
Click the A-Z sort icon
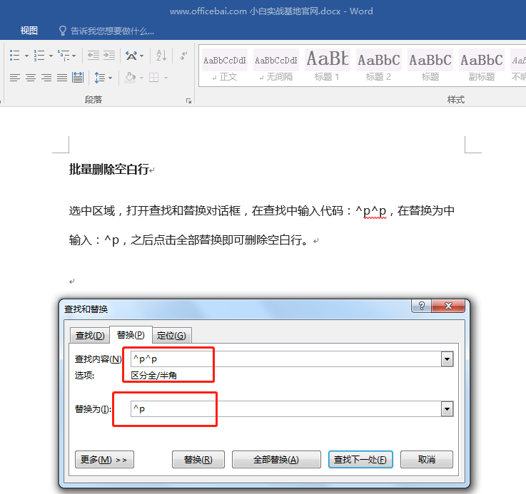(161, 56)
